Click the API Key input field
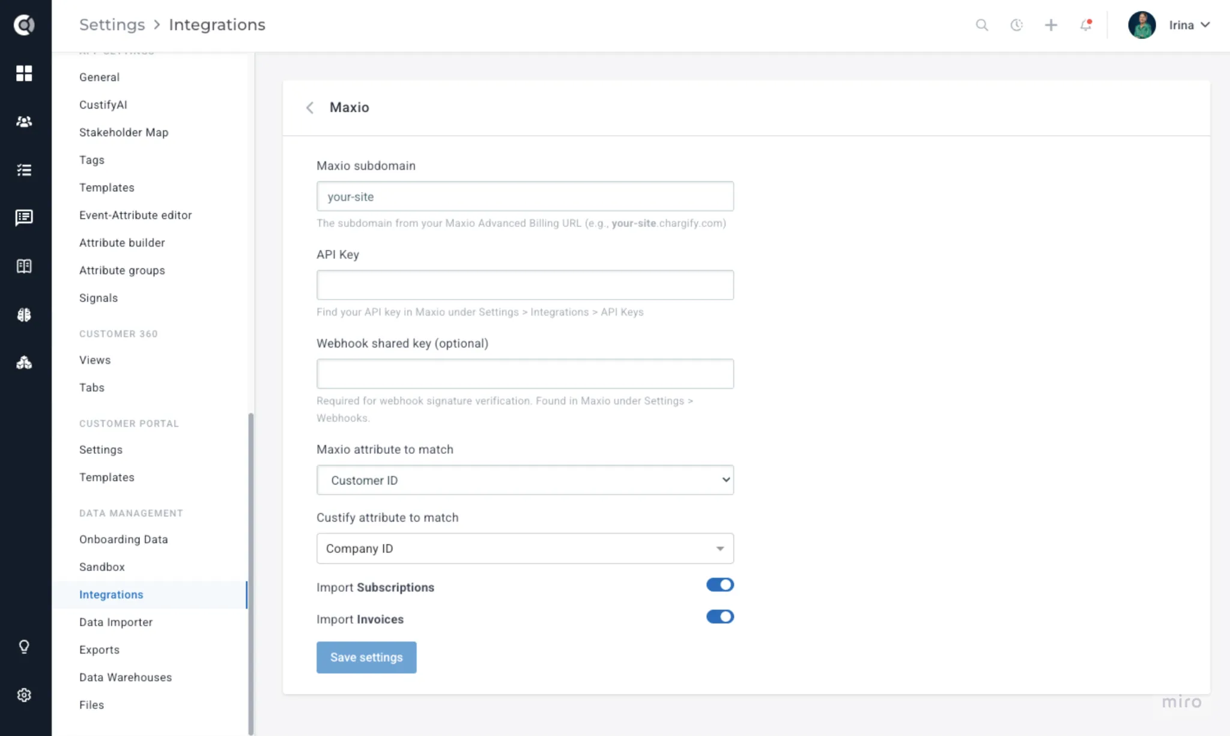Image resolution: width=1230 pixels, height=736 pixels. click(525, 285)
